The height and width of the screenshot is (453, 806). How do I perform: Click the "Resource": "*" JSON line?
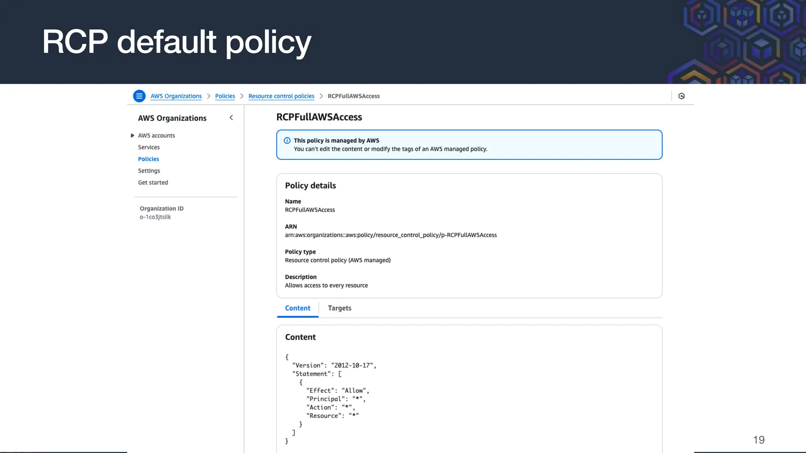coord(333,416)
